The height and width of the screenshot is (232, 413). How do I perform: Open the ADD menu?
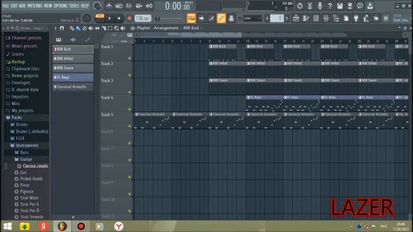point(23,6)
